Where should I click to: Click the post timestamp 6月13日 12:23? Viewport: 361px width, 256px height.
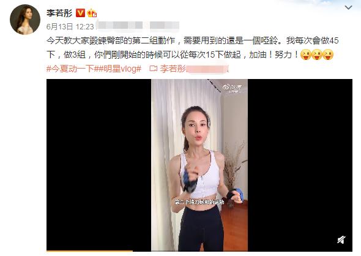click(70, 27)
